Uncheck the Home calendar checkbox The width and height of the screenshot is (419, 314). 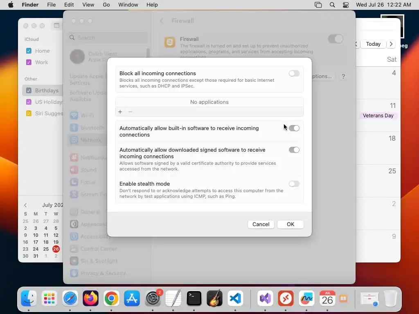click(x=29, y=51)
